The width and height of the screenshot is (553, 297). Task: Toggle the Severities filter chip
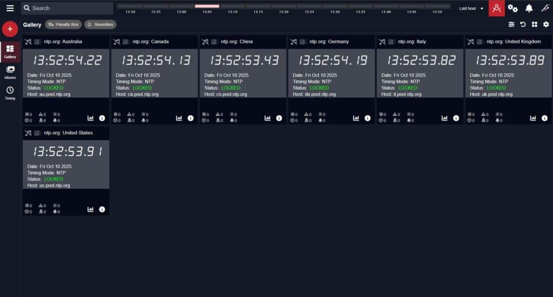coord(100,25)
